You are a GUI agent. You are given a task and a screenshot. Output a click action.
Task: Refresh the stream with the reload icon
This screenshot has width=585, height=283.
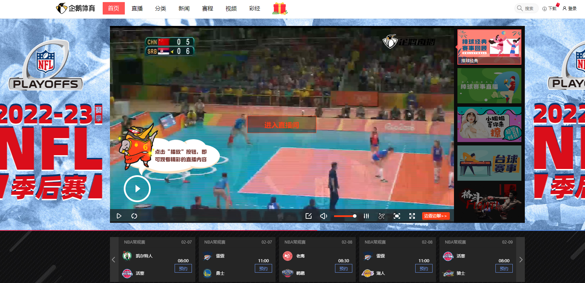pyautogui.click(x=134, y=216)
